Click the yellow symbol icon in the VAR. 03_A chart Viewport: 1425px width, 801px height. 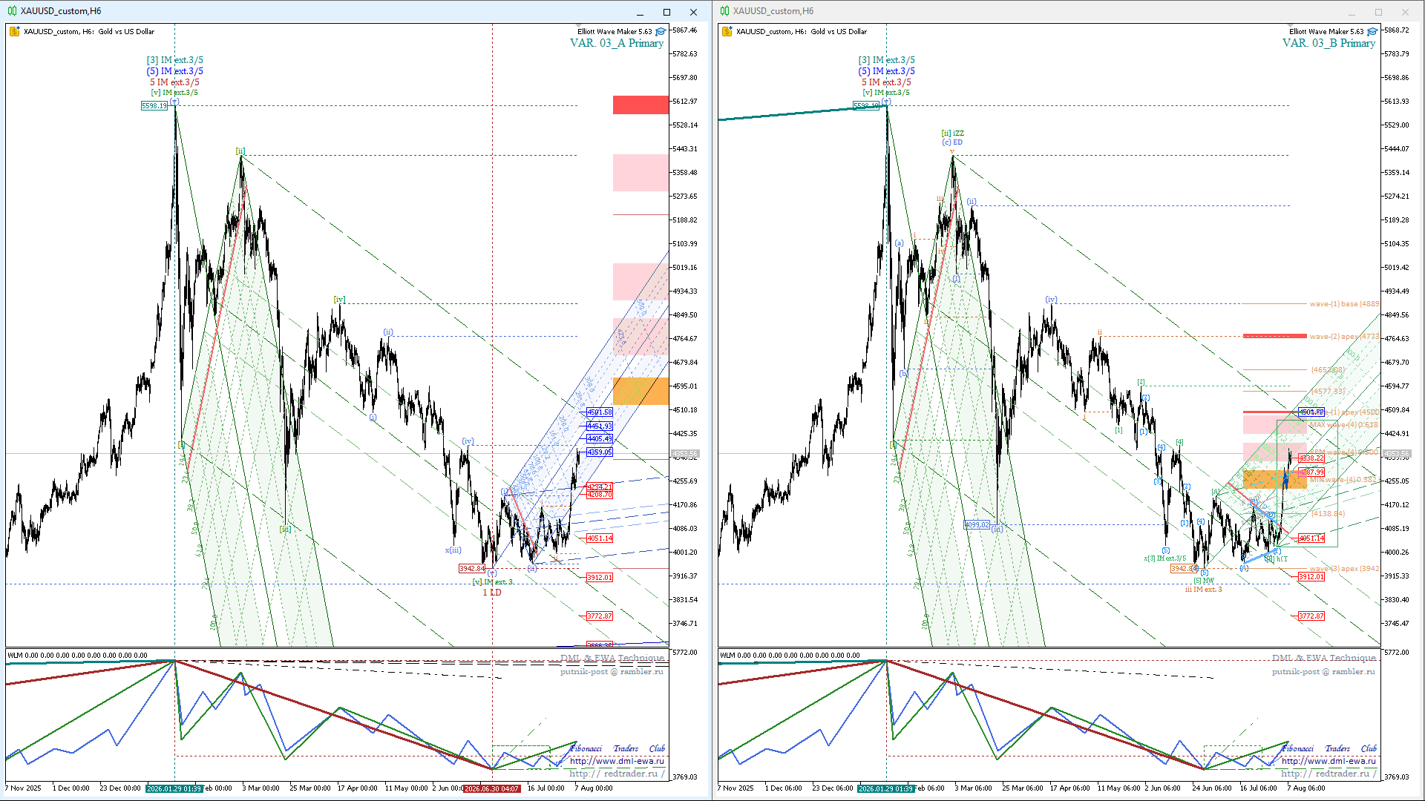(x=15, y=31)
